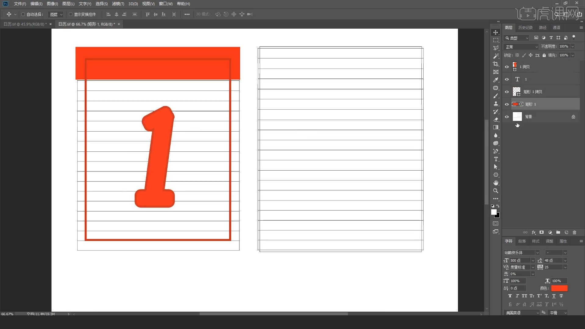Enable the 显示变换控件 checkbox
The height and width of the screenshot is (329, 585).
(71, 14)
